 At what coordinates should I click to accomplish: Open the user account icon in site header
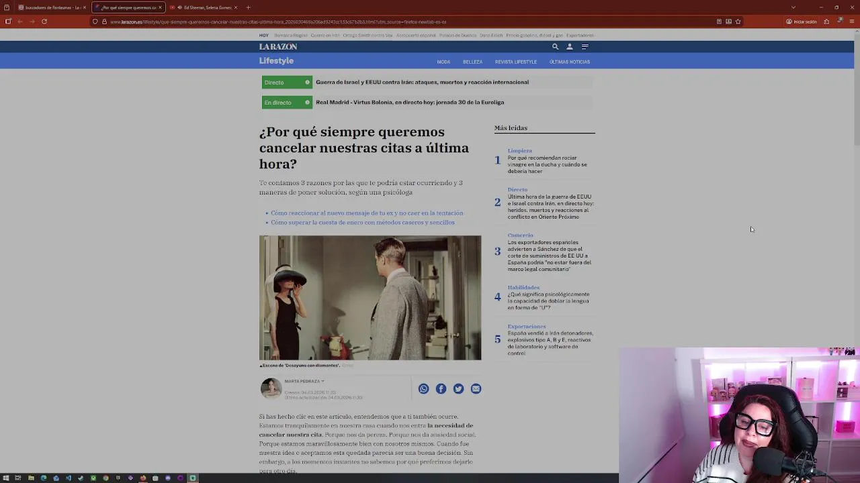tap(570, 46)
